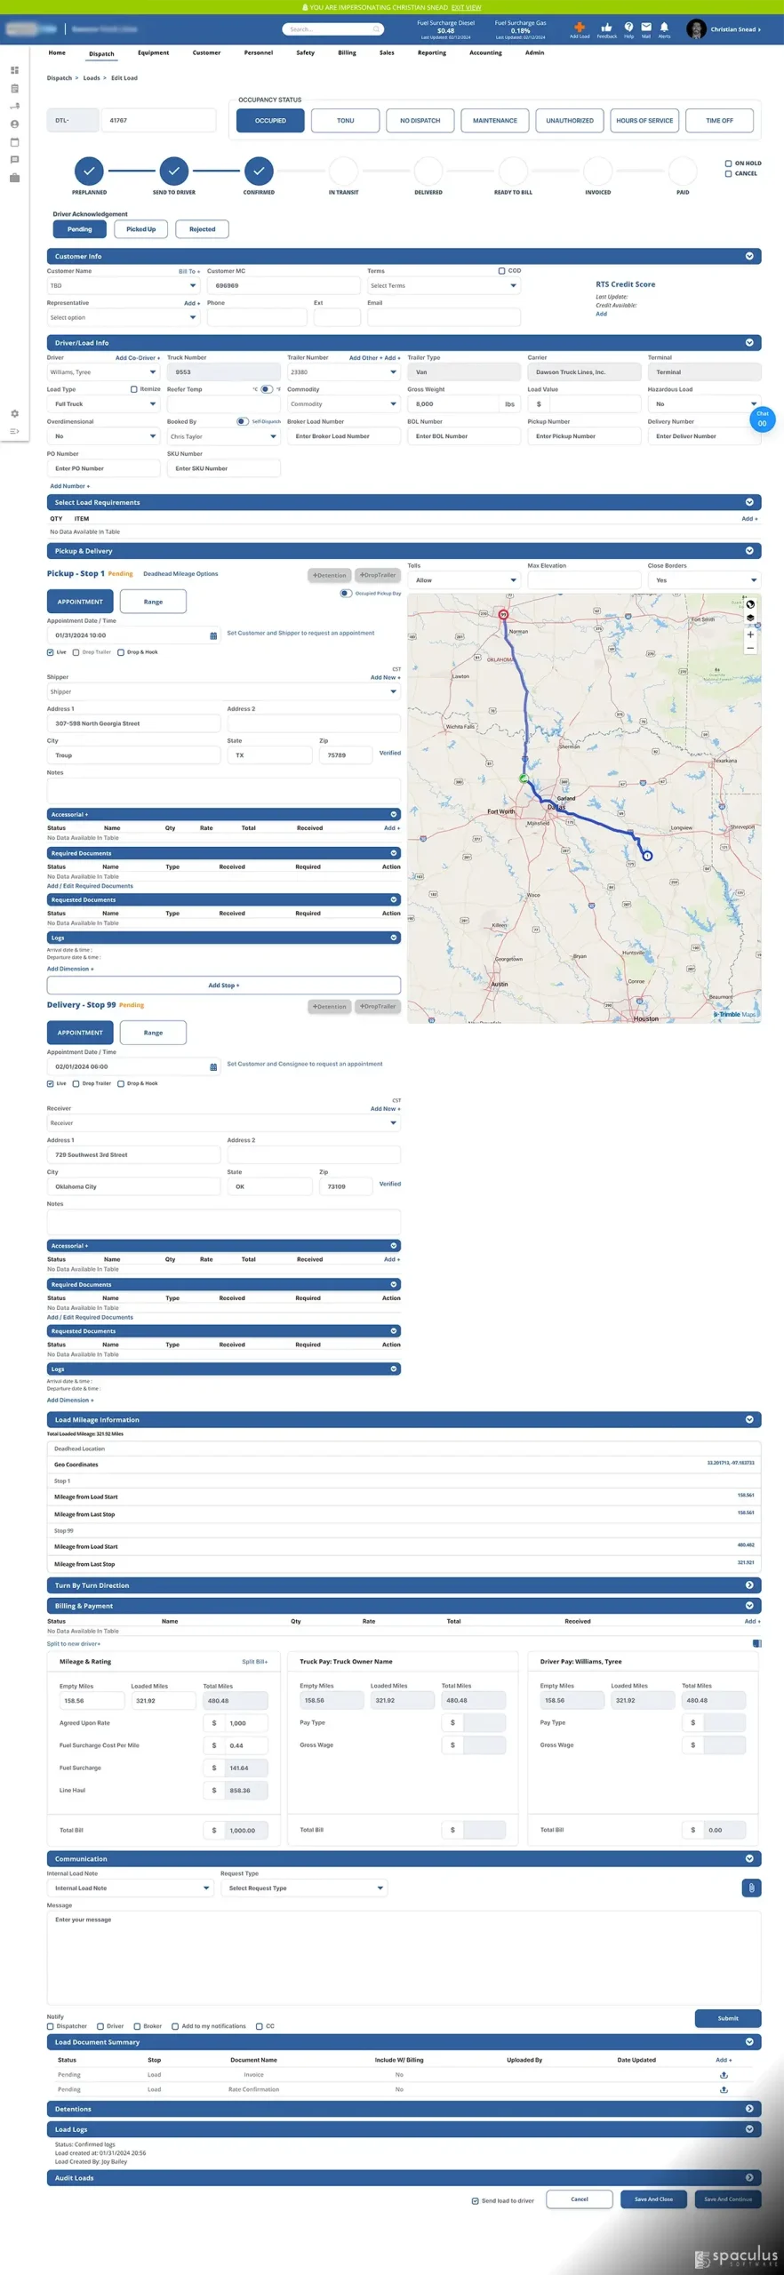Click the Add Stop + button
This screenshot has height=2275, width=784.
click(x=224, y=986)
